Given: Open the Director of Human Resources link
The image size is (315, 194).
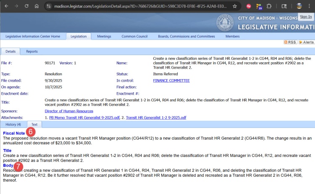Looking at the screenshot, I should 69,111.
